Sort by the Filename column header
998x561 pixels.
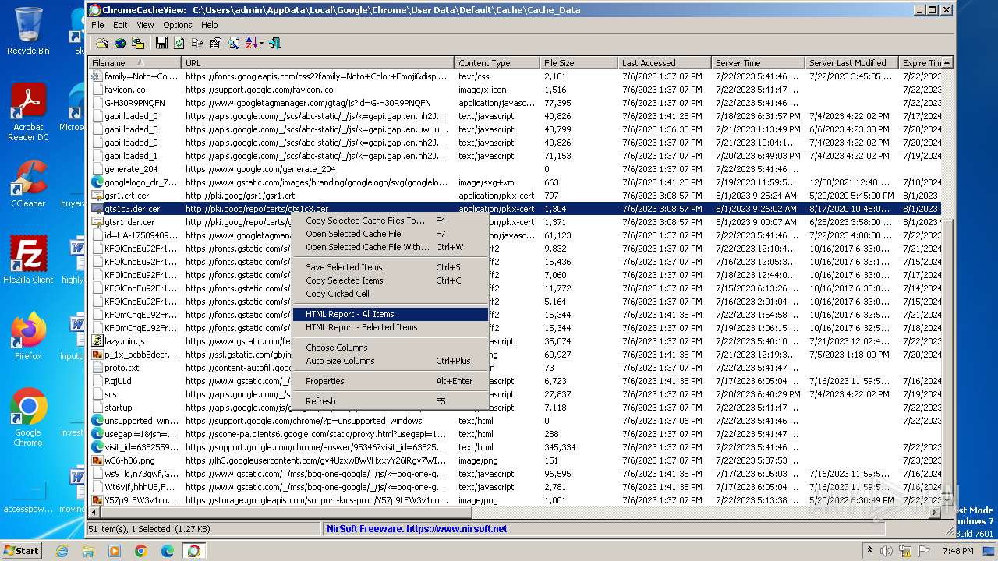tap(135, 63)
